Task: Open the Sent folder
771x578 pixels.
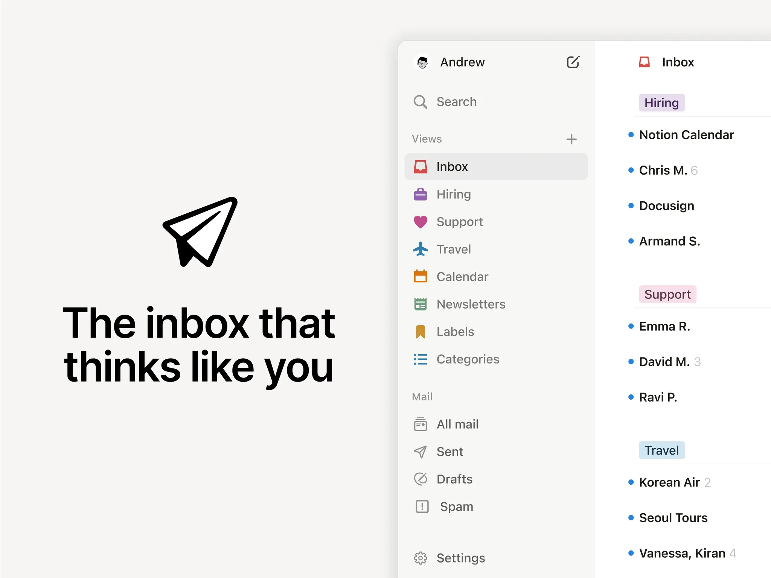Action: 449,452
